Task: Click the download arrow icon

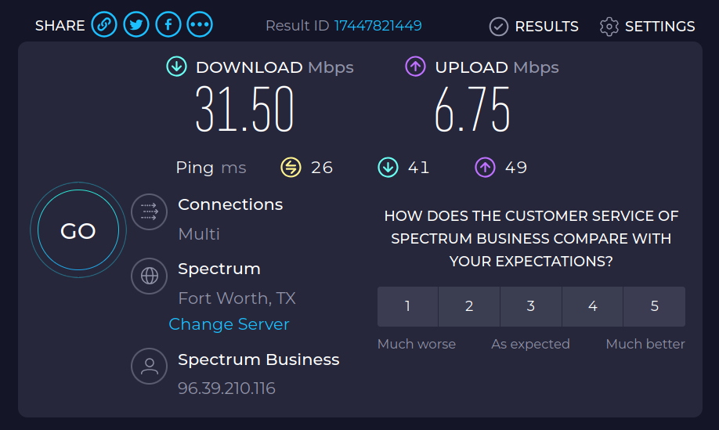Action: pyautogui.click(x=177, y=67)
